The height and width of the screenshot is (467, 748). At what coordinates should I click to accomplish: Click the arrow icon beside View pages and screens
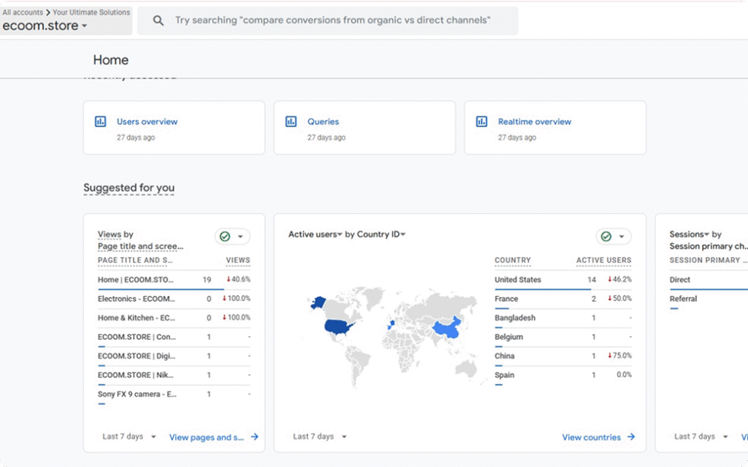point(255,437)
